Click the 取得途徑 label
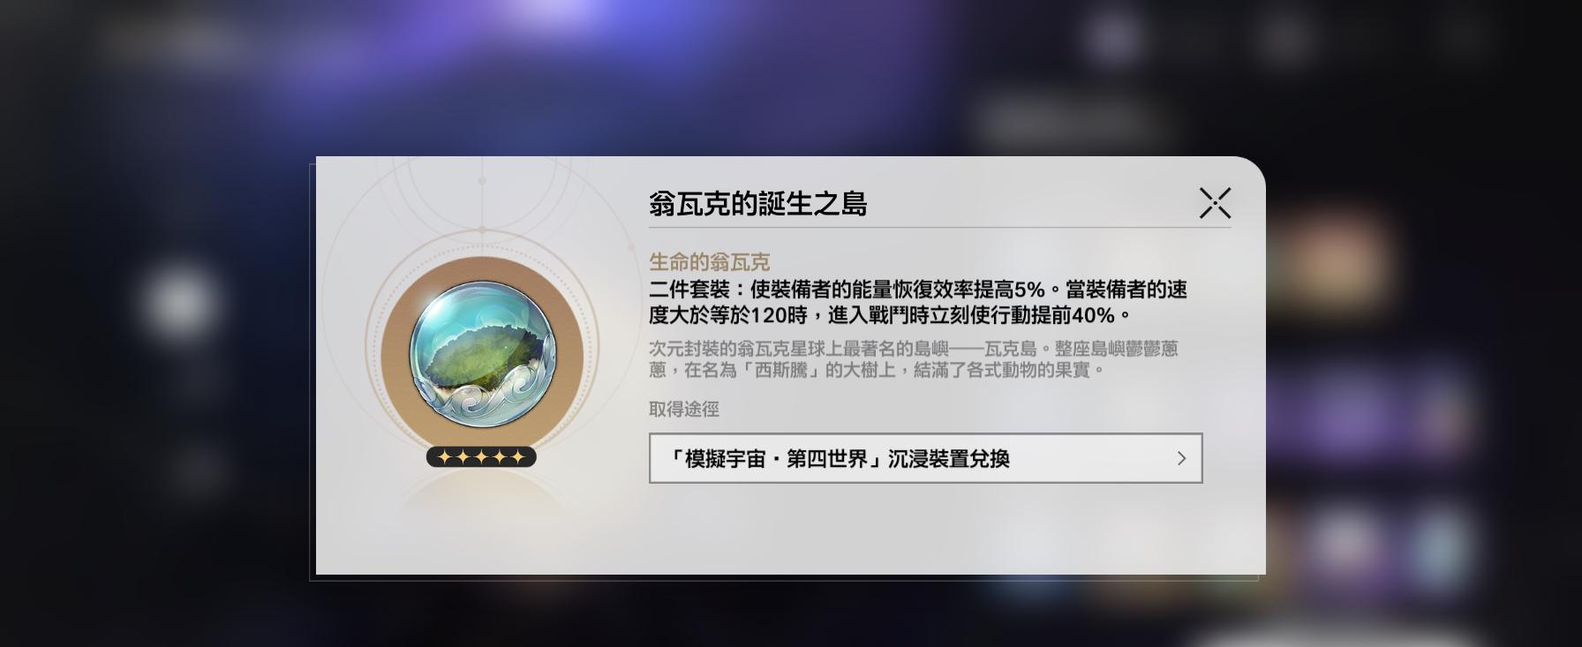This screenshot has height=647, width=1582. point(684,409)
